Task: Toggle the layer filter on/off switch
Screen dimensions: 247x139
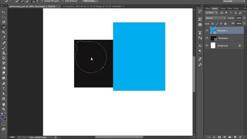Action: click(245, 12)
